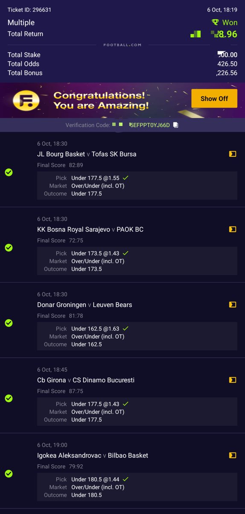Open the JL Bourg Basket v Tofas SK Bursa match
This screenshot has height=514, width=245.
click(x=87, y=154)
